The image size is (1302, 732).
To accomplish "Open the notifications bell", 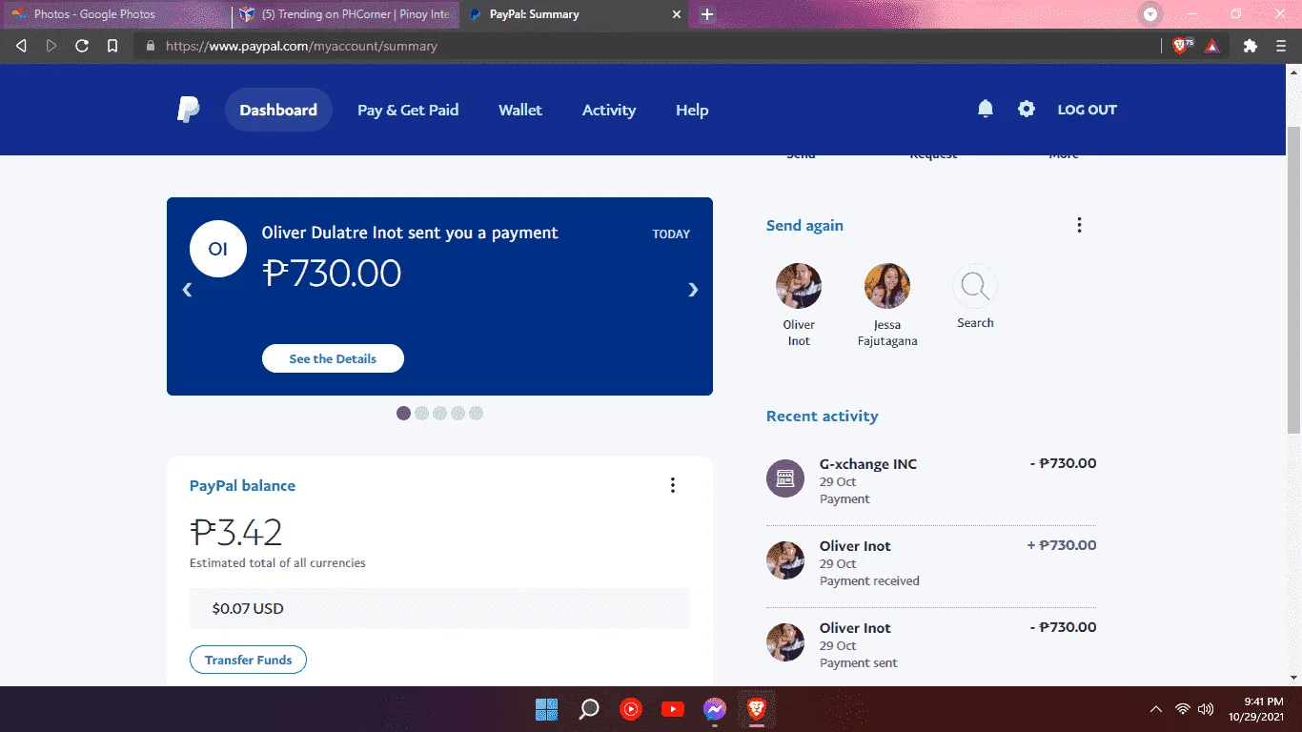I will (x=986, y=109).
